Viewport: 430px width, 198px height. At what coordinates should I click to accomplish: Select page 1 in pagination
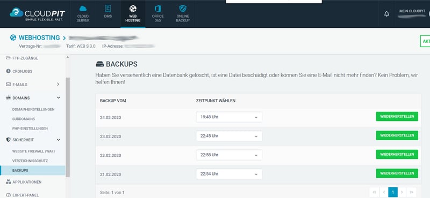(x=393, y=192)
